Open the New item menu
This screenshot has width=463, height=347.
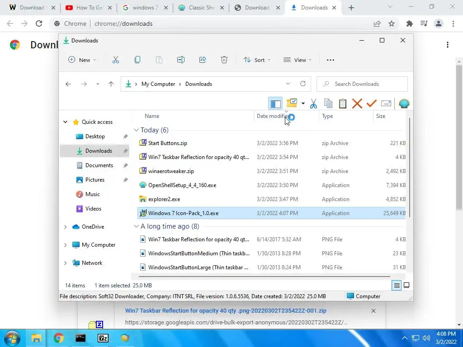coord(82,60)
